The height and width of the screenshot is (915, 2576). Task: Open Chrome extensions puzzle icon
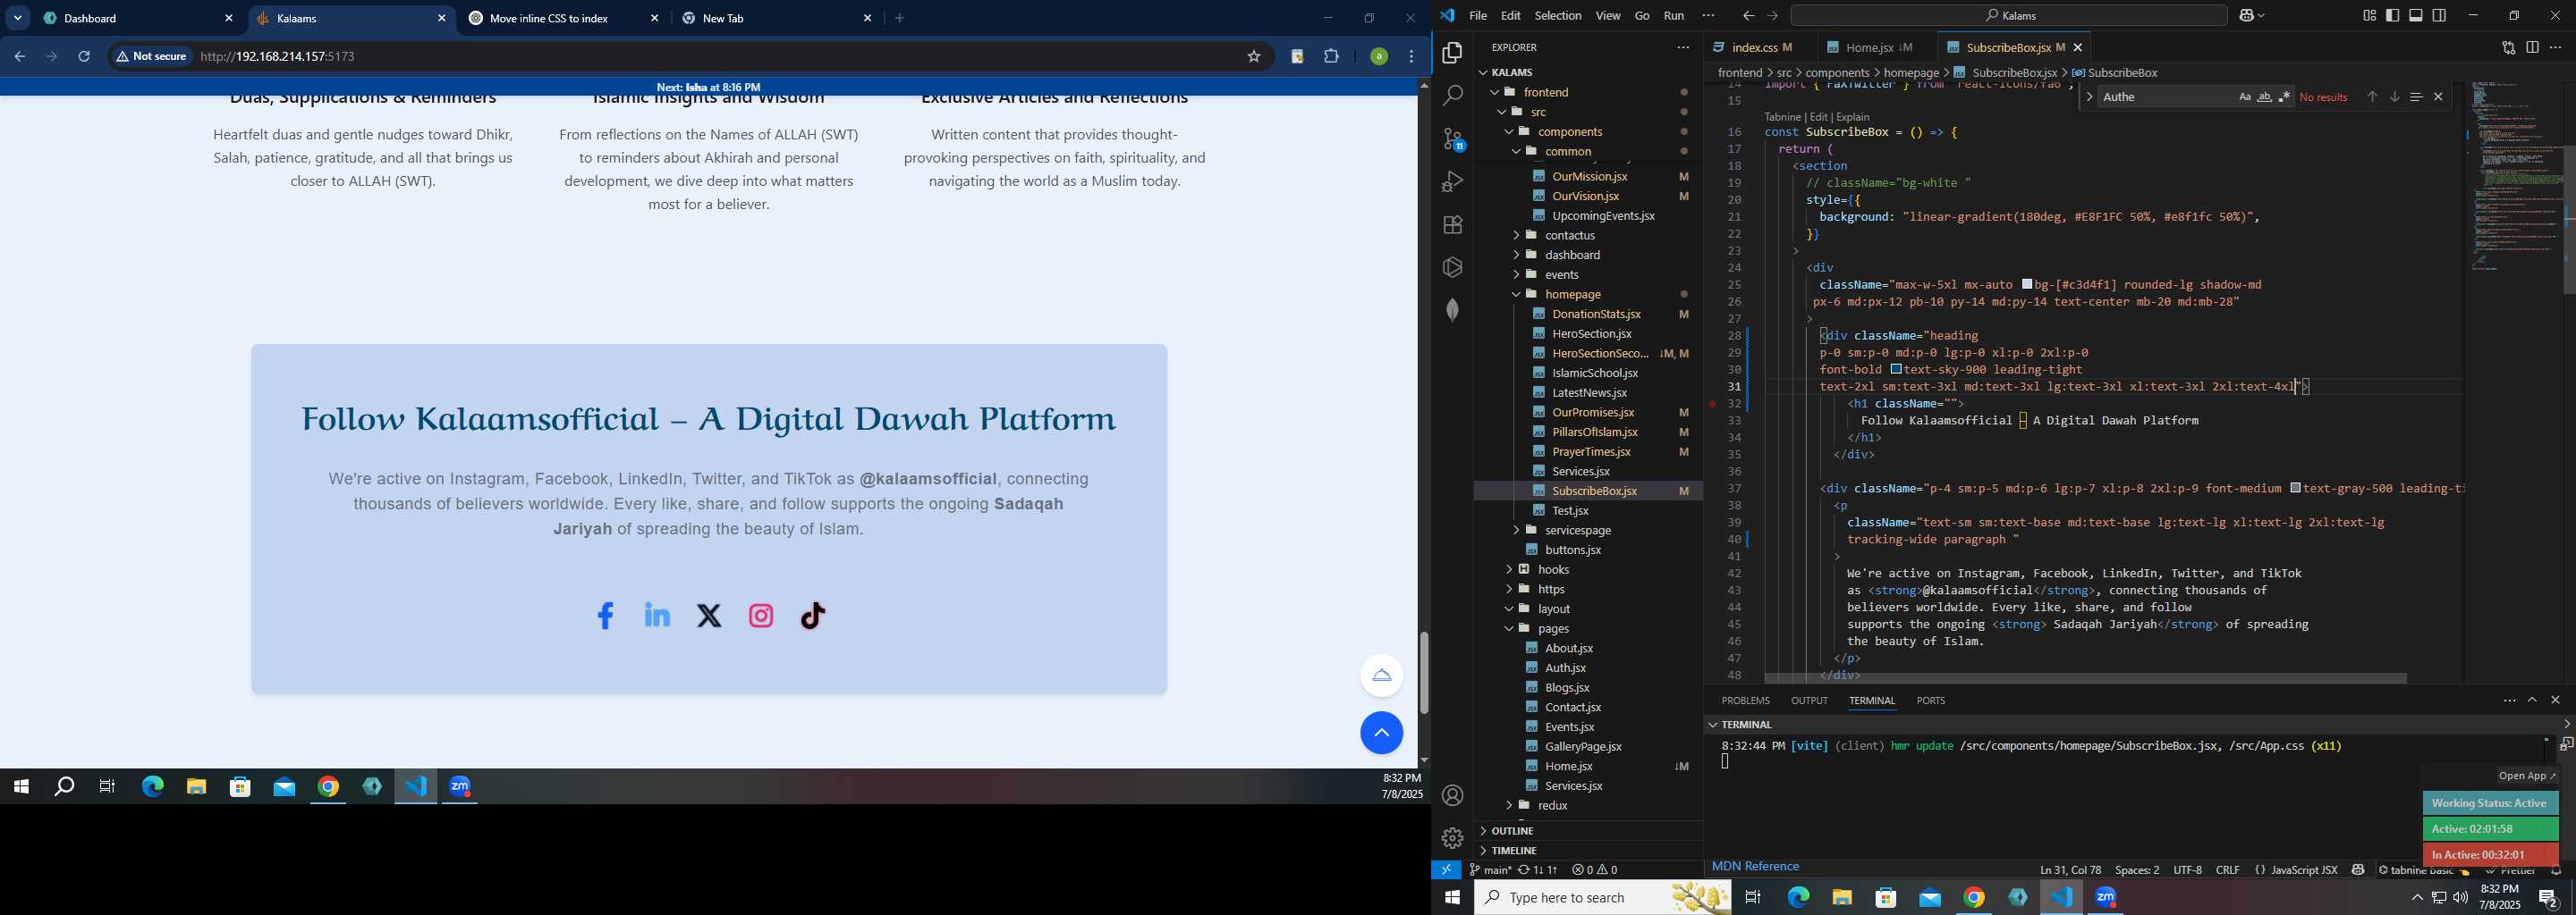coord(1331,57)
